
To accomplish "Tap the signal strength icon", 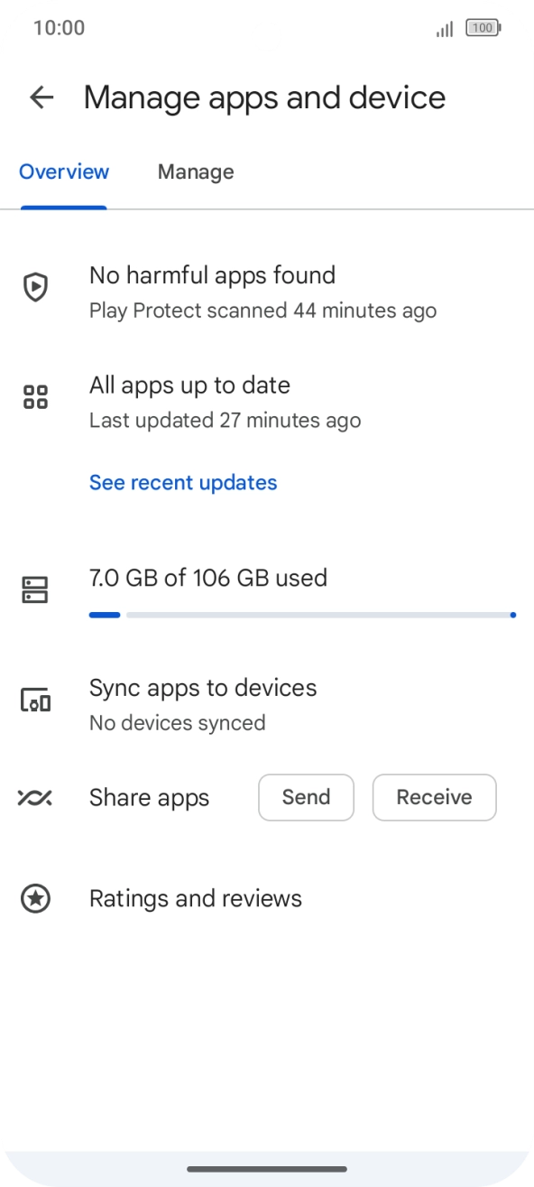I will [x=445, y=29].
